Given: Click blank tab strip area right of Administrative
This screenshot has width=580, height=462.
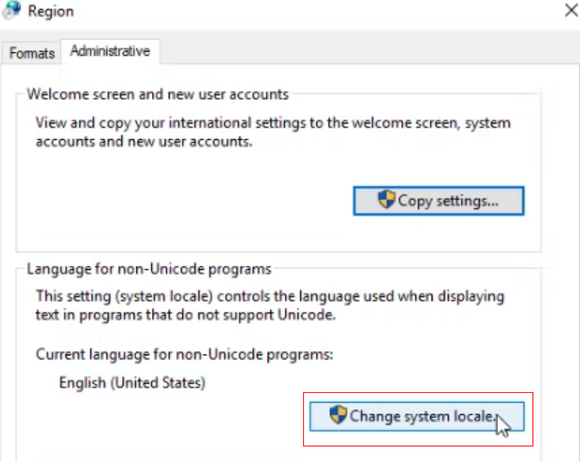Looking at the screenshot, I should click(x=353, y=51).
